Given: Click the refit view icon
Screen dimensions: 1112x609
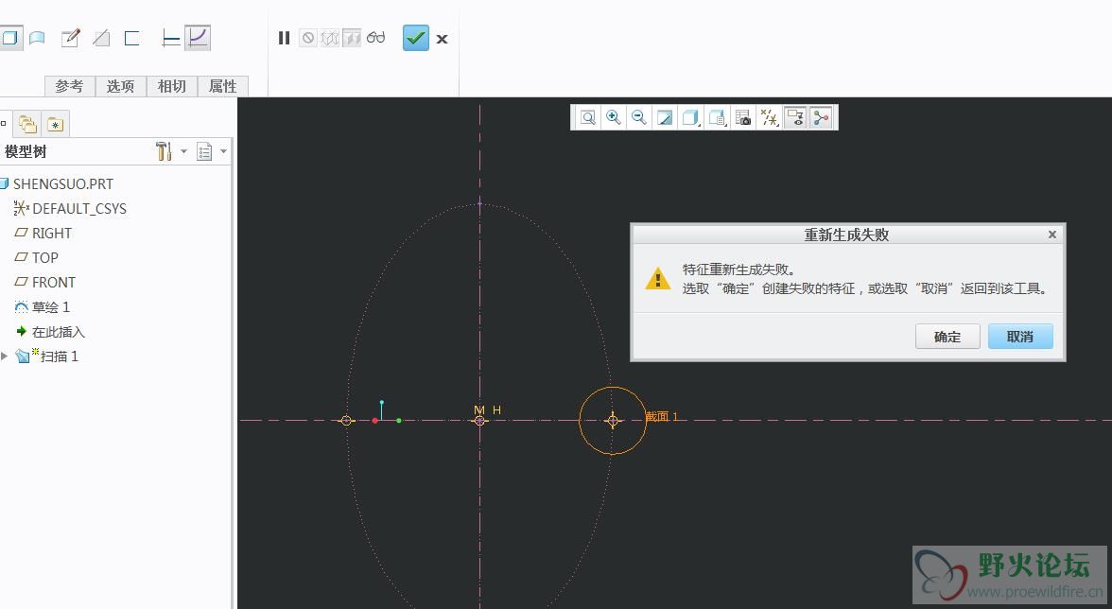Looking at the screenshot, I should pyautogui.click(x=588, y=117).
